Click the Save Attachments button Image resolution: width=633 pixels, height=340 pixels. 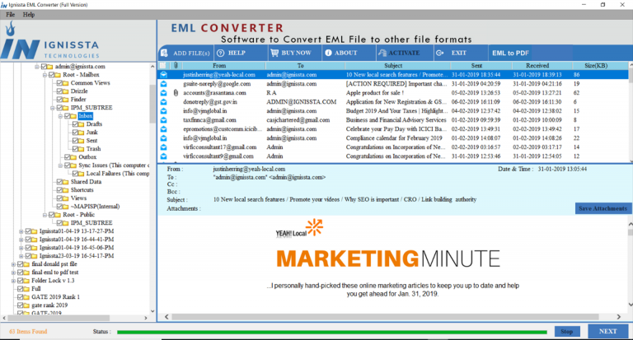pyautogui.click(x=603, y=208)
